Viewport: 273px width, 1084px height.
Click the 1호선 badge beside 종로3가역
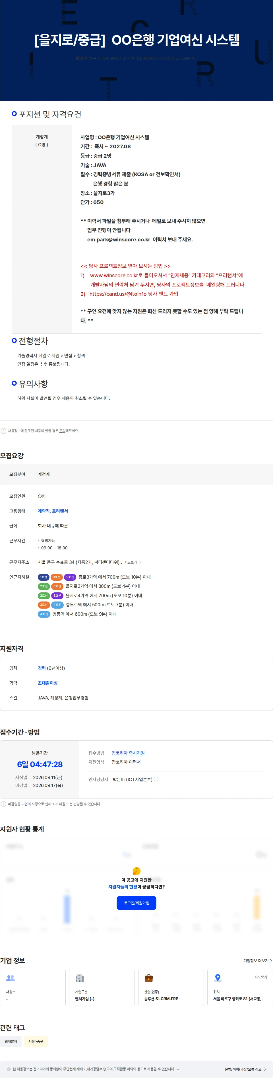43,577
